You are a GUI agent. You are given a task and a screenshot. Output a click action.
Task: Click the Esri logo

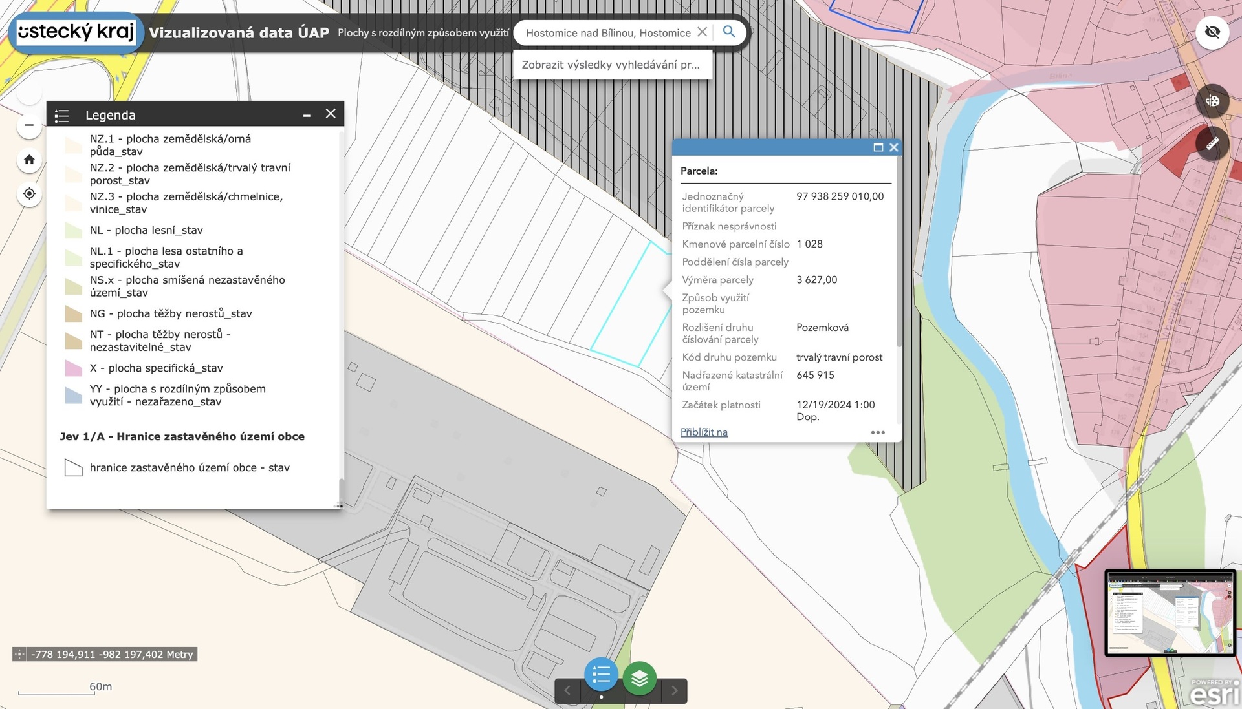pyautogui.click(x=1215, y=692)
